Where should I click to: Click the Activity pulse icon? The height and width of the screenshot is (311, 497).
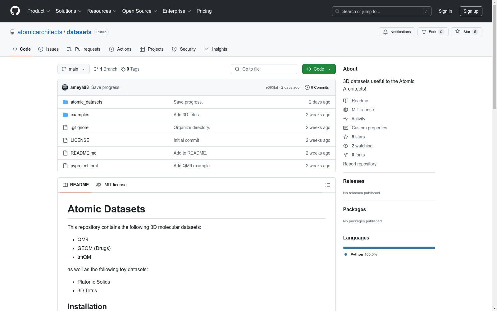(x=346, y=119)
